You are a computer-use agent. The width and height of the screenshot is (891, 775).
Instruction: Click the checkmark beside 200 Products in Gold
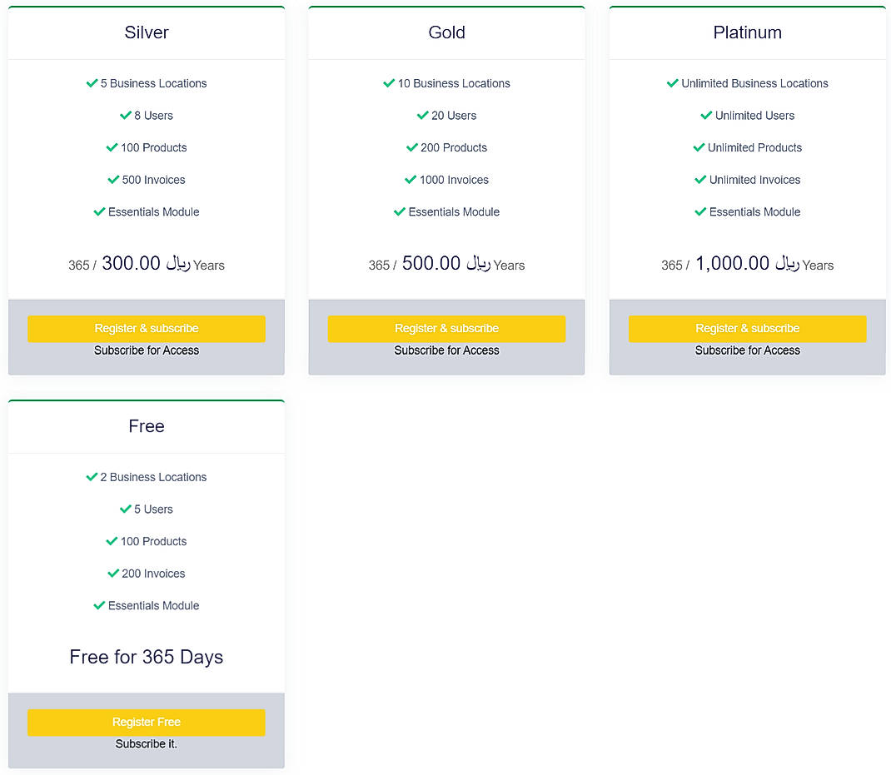[411, 147]
